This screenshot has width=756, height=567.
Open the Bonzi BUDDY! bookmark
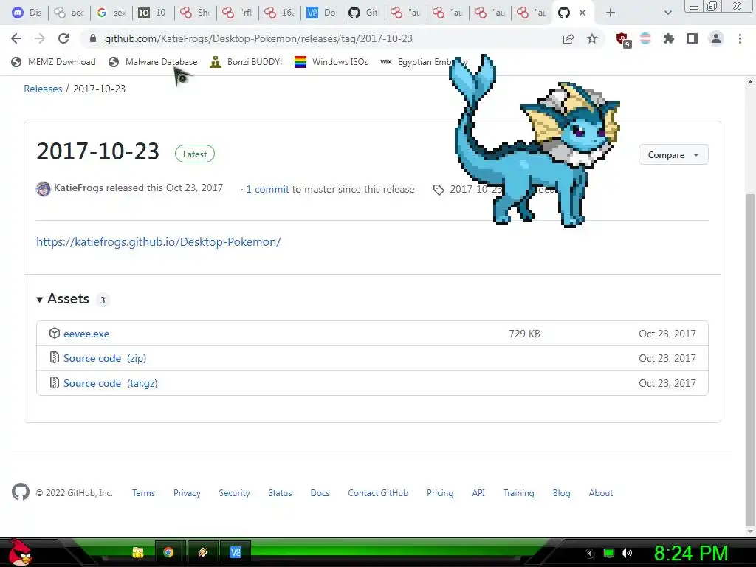tap(247, 62)
